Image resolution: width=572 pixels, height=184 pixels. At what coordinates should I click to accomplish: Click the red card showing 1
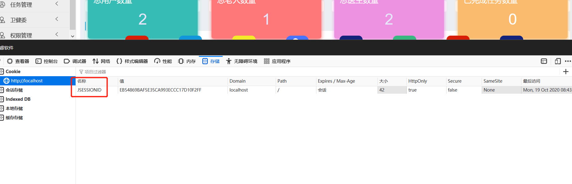coord(266,19)
